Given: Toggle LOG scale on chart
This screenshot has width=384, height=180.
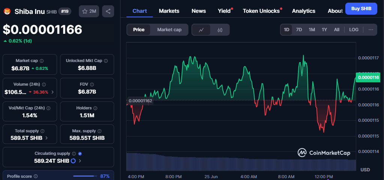Looking at the screenshot, I should pyautogui.click(x=354, y=30).
